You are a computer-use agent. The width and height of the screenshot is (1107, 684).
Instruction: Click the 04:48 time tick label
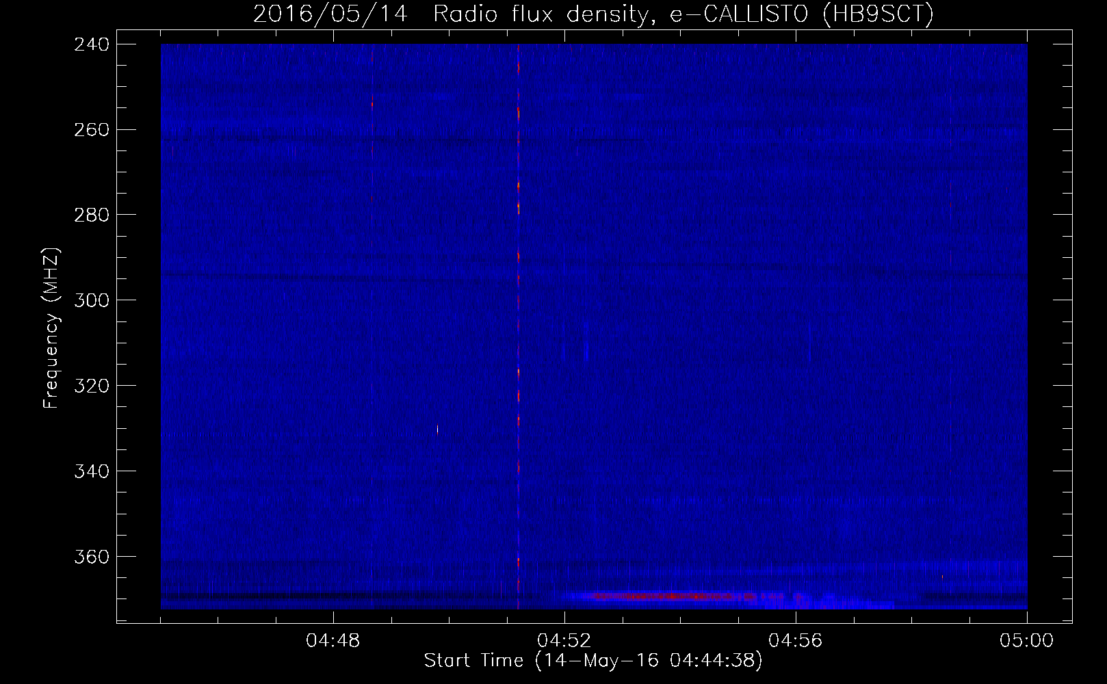click(333, 641)
